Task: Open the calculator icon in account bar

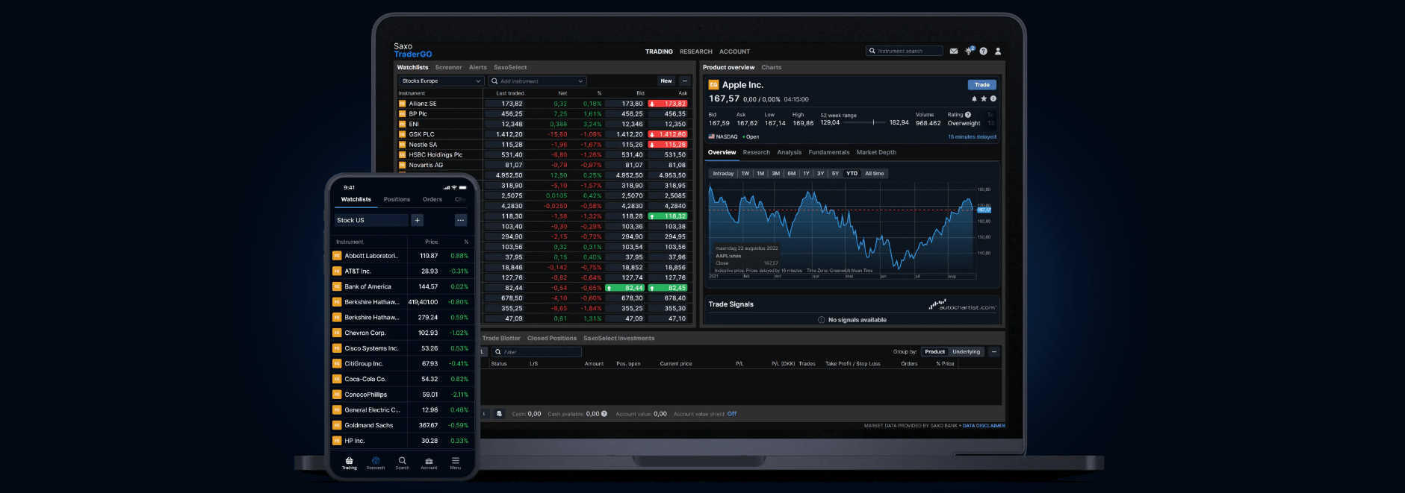Action: pyautogui.click(x=499, y=414)
